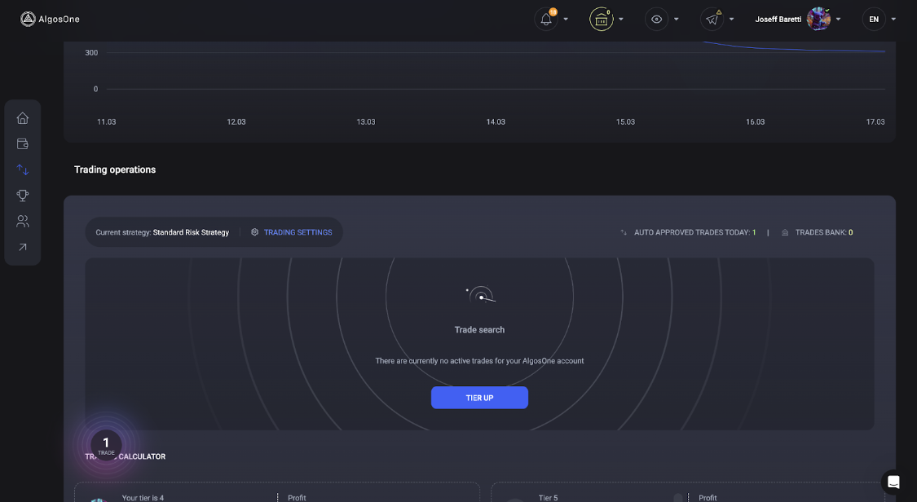Click the arrows icon before Auto Approved Trades

coord(624,232)
